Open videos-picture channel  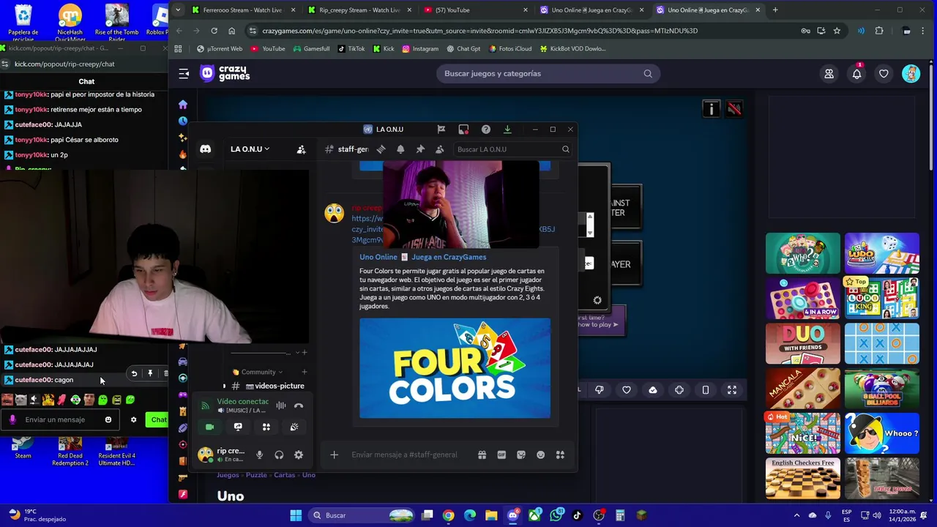pyautogui.click(x=268, y=386)
